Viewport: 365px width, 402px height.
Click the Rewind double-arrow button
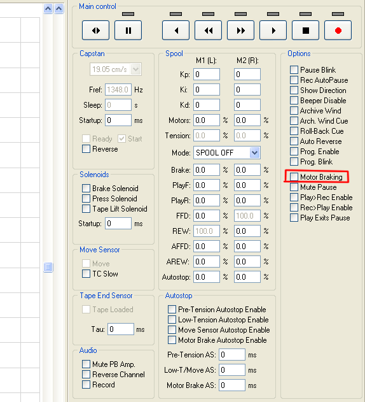click(x=208, y=31)
